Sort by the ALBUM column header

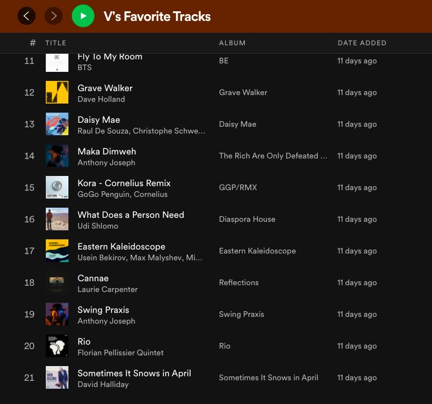(232, 43)
